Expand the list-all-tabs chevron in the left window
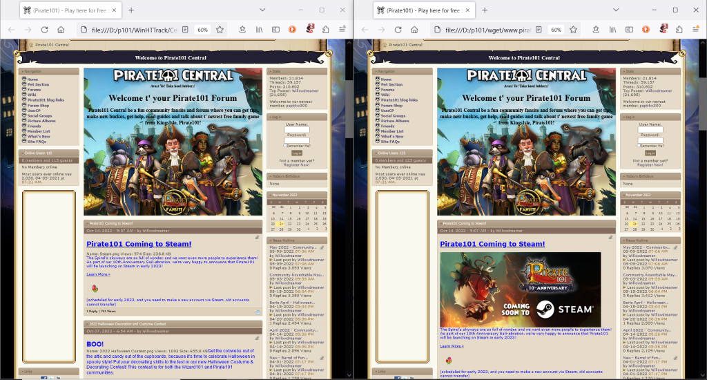This screenshot has height=380, width=707. coord(262,10)
